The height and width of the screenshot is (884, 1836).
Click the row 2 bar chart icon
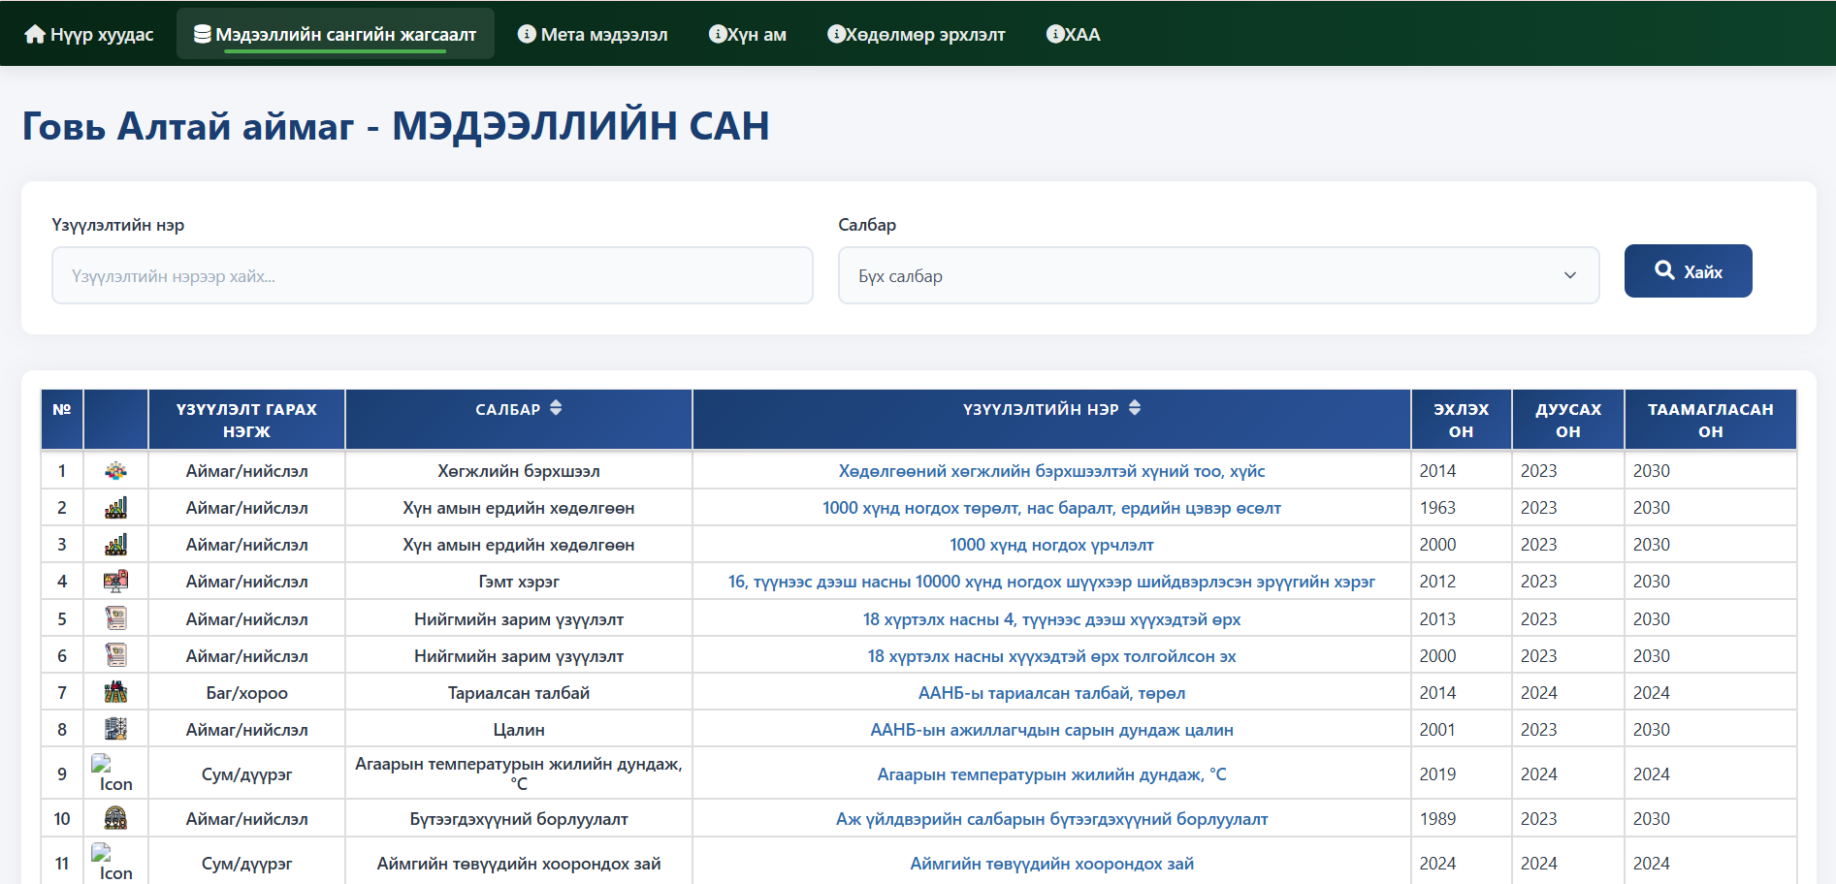115,508
